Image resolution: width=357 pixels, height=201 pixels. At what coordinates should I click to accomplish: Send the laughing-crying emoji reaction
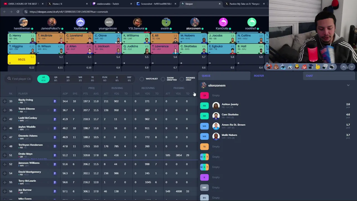pyautogui.click(x=297, y=67)
